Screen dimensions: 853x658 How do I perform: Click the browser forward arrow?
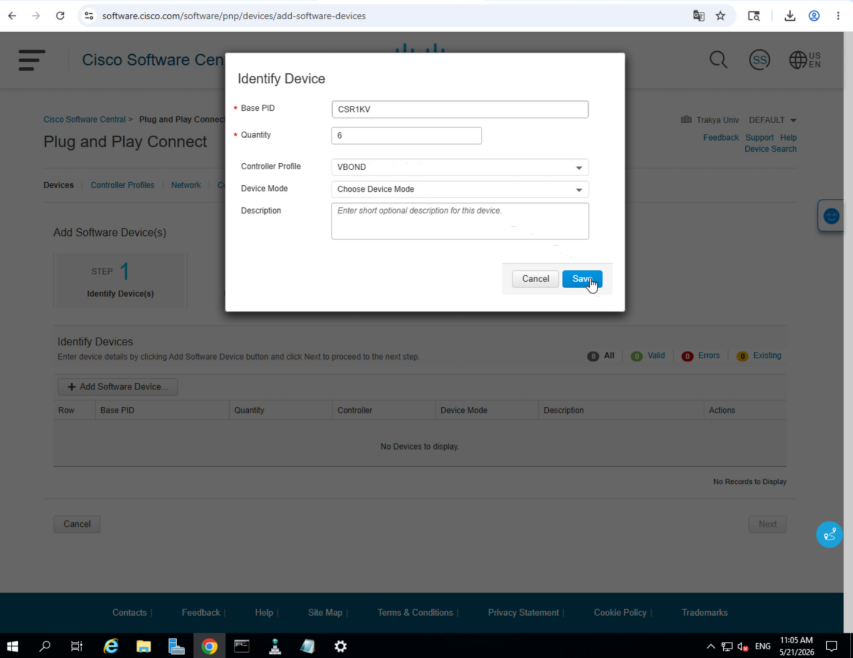(36, 16)
